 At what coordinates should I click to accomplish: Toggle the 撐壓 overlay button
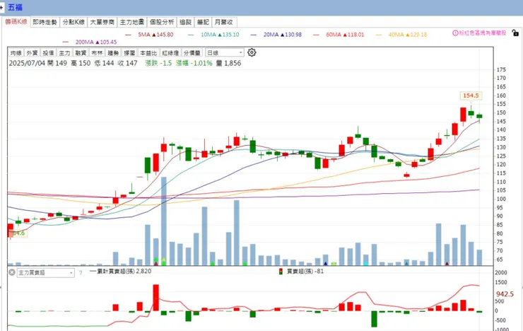[129, 53]
